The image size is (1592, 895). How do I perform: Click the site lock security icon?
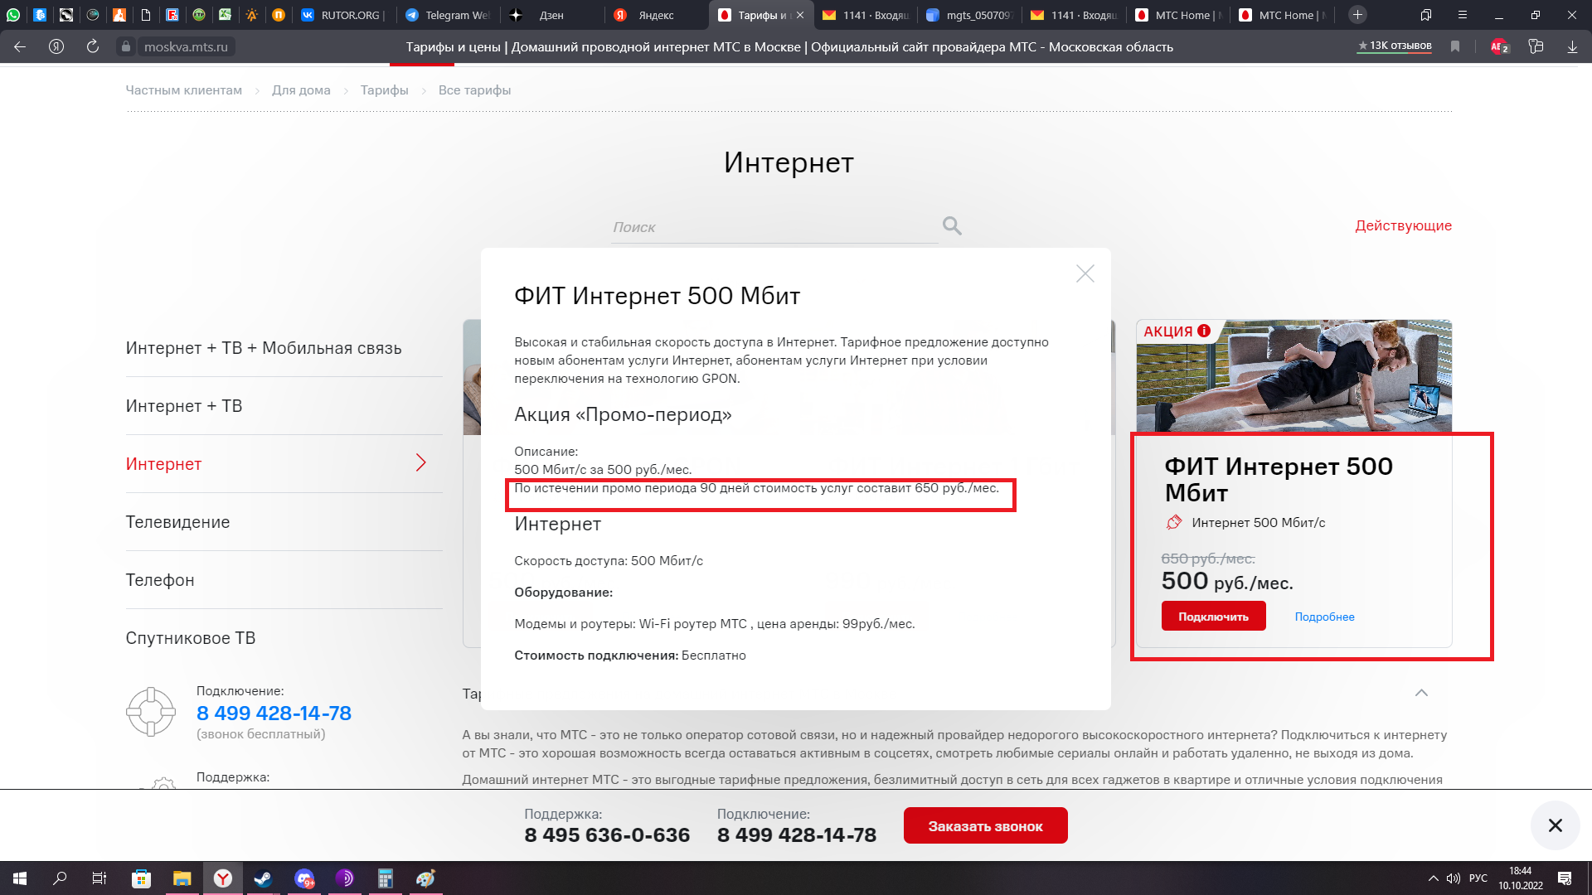[x=125, y=46]
